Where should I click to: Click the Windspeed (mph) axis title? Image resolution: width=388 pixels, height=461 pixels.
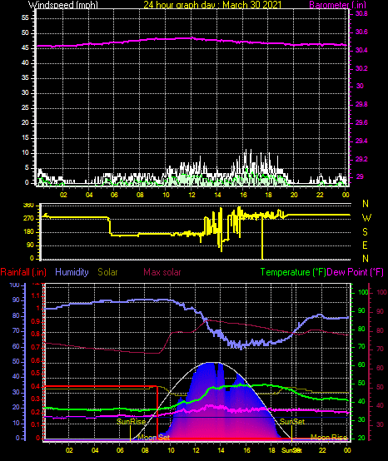(x=63, y=5)
